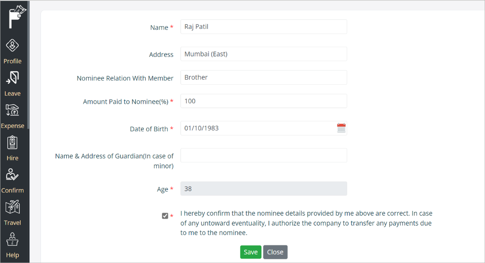Click the company logo icon in sidebar

(x=16, y=16)
